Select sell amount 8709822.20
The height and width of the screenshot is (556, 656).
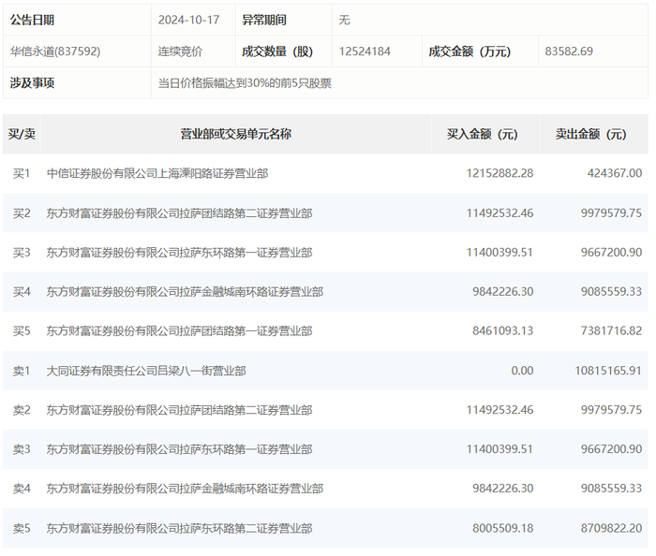[611, 529]
